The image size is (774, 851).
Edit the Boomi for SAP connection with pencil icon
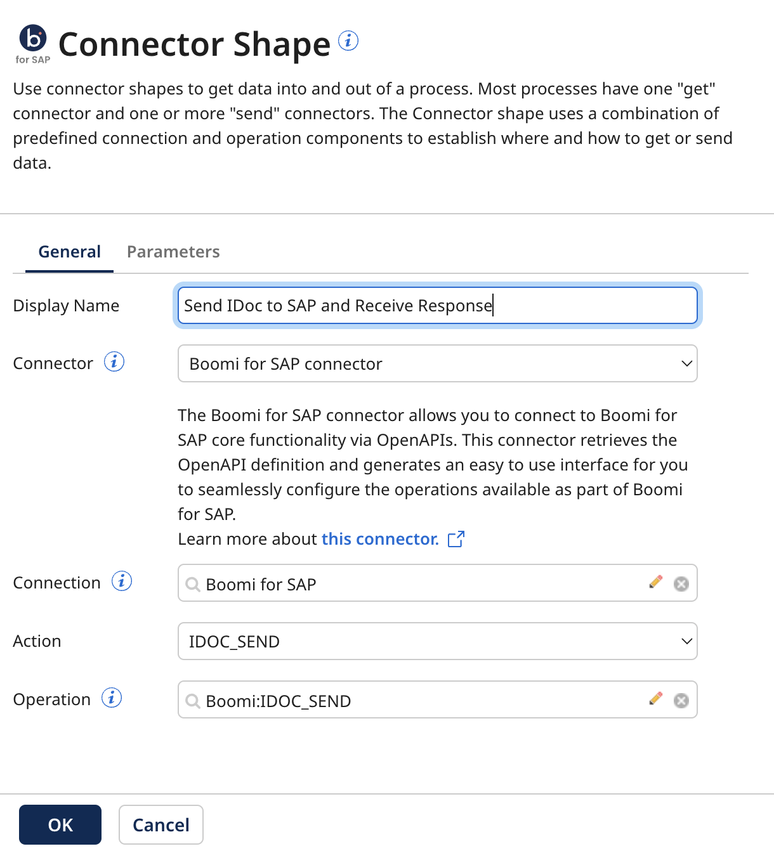(656, 581)
